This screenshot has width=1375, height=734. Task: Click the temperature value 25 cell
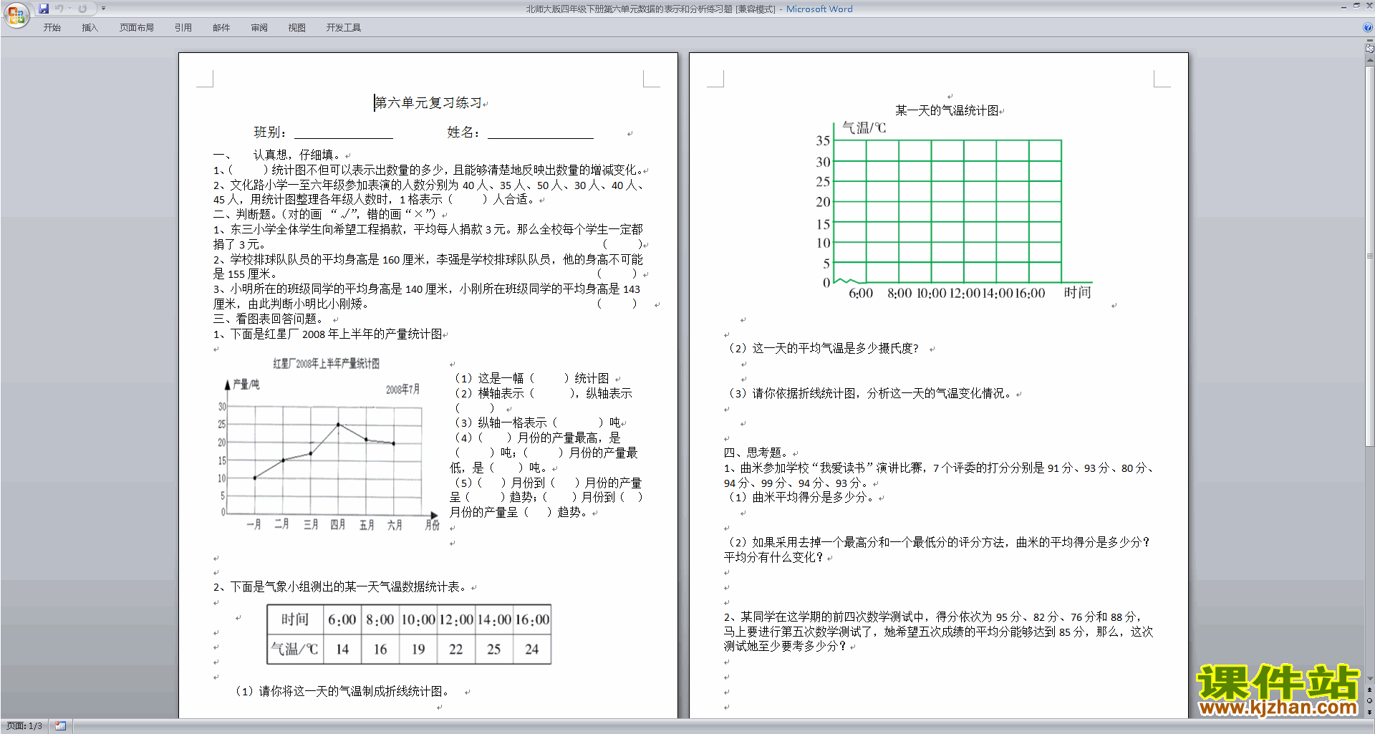tap(493, 649)
